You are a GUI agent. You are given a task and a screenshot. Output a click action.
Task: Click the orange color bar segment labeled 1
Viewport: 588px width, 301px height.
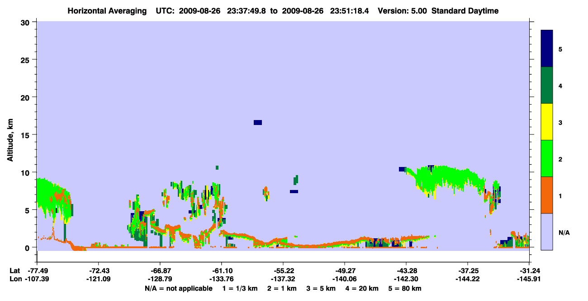coord(547,195)
